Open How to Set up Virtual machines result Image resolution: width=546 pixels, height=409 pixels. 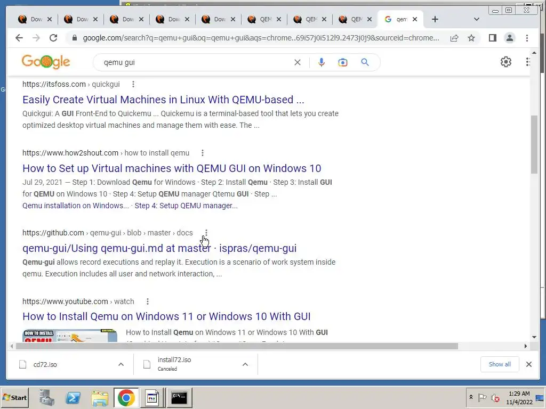(x=172, y=168)
